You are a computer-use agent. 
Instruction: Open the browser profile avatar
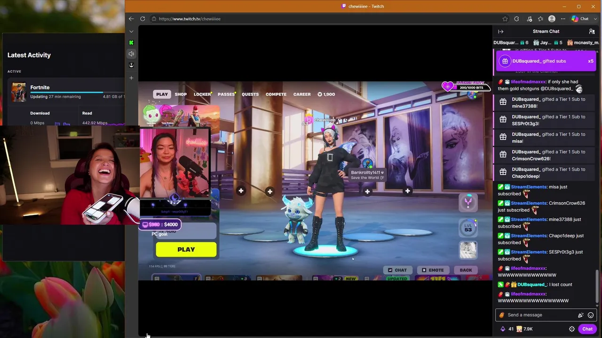click(x=552, y=19)
